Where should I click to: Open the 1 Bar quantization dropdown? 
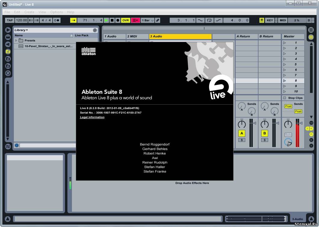pyautogui.click(x=148, y=20)
